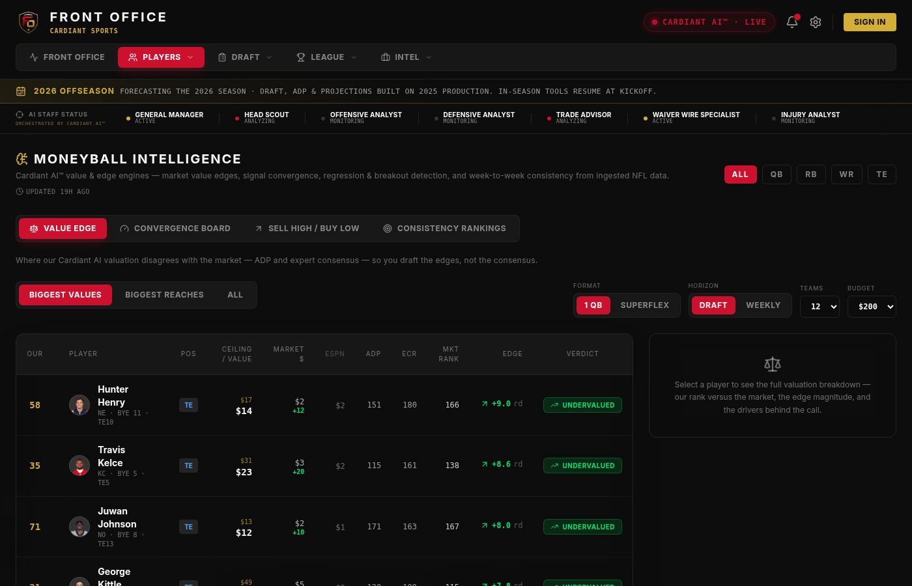Image resolution: width=912 pixels, height=586 pixels.
Task: Click the General Manager status dot
Action: 128,119
